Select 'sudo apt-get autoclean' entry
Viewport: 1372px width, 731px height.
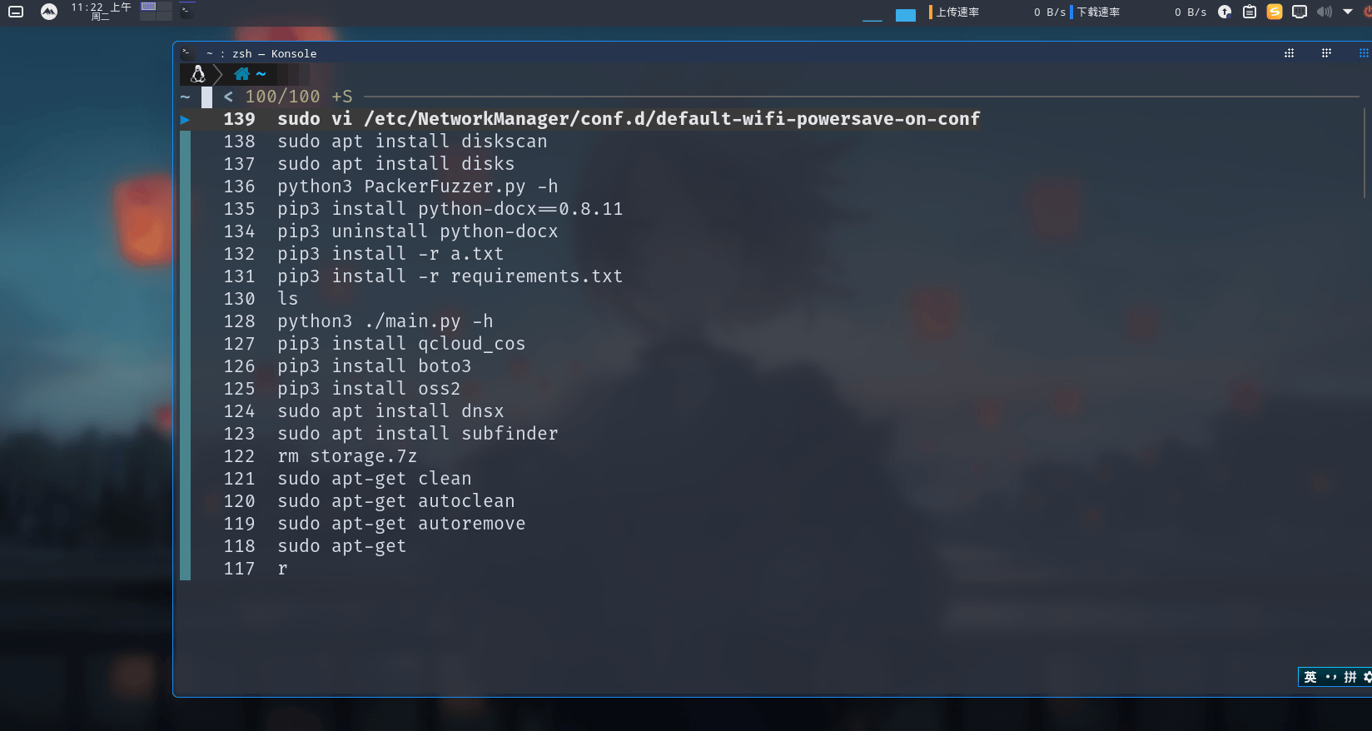tap(369, 501)
